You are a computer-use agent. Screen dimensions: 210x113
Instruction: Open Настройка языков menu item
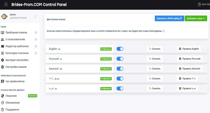coord(16,67)
